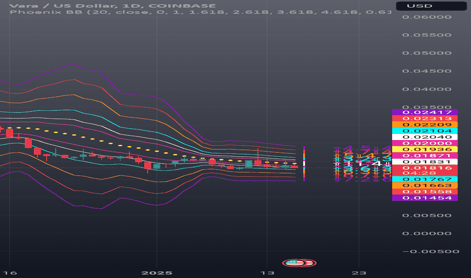The image size is (471, 278).
Task: Click the magenta 0.02000 price label
Action: pos(425,143)
